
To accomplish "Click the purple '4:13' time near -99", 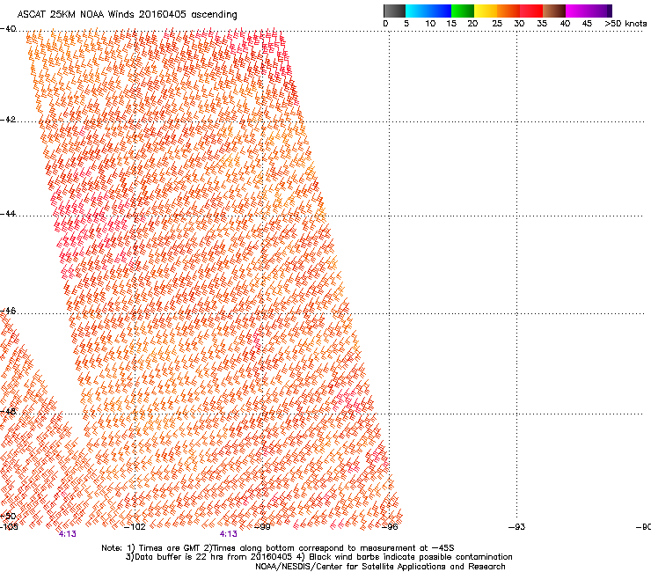I will pyautogui.click(x=229, y=534).
